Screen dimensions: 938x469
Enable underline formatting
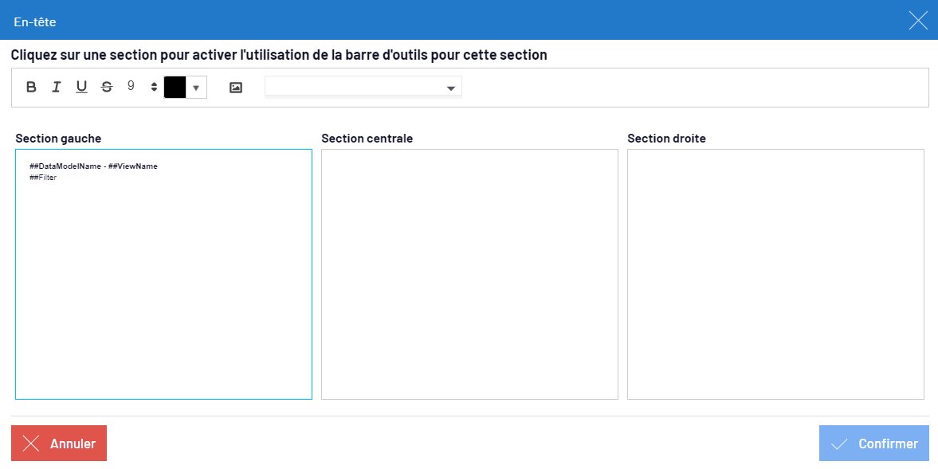tap(81, 88)
